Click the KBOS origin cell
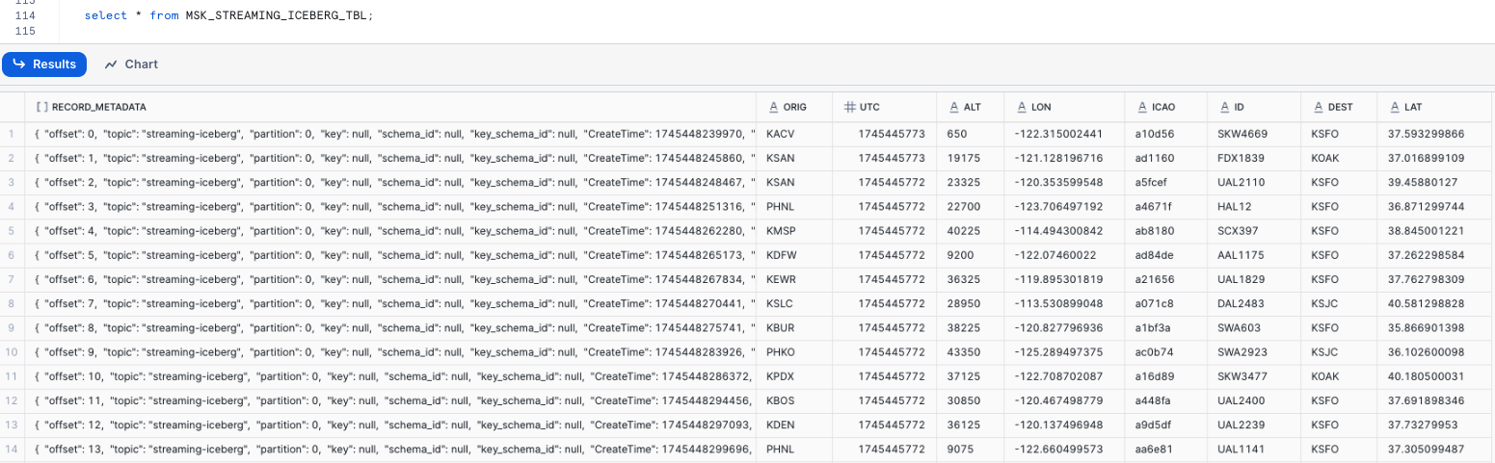The image size is (1495, 463). point(794,401)
